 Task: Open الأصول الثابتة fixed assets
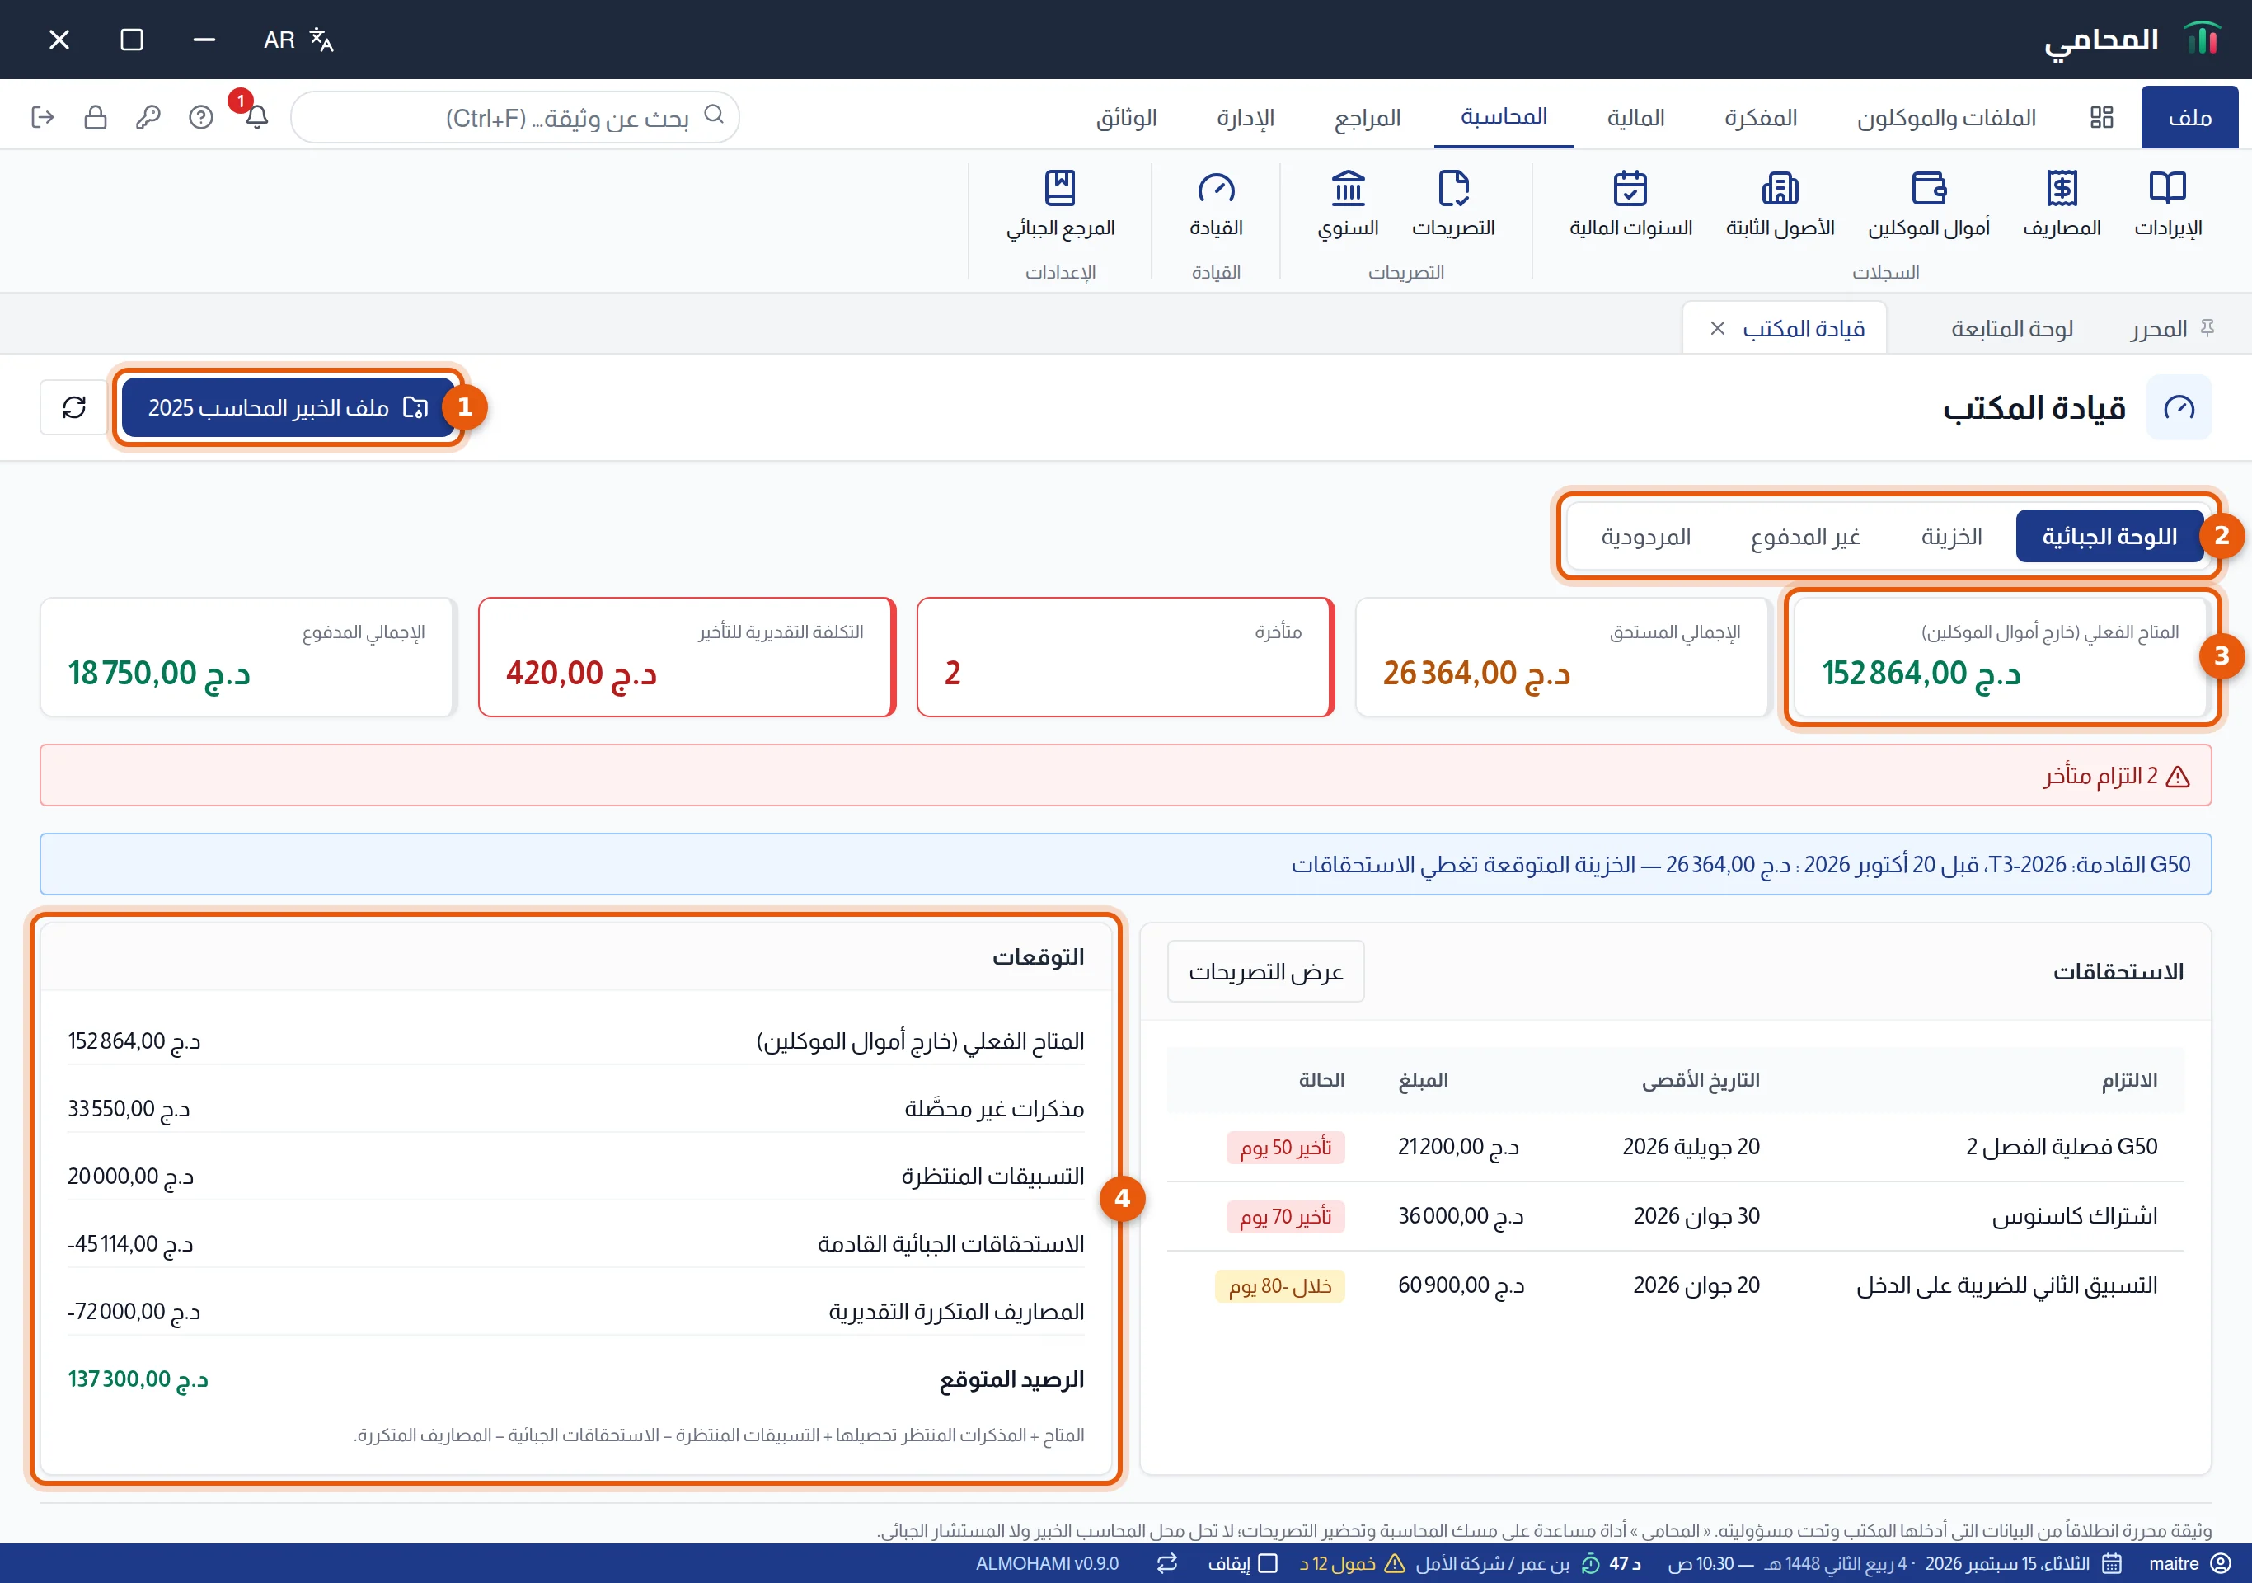(1780, 203)
